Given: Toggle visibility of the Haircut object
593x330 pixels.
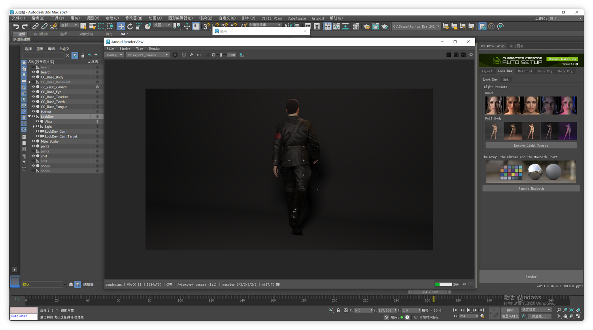Looking at the screenshot, I should (x=33, y=112).
